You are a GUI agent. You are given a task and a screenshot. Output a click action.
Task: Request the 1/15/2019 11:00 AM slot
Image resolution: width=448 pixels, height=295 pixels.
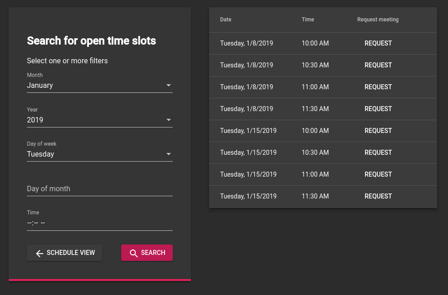[x=378, y=174]
